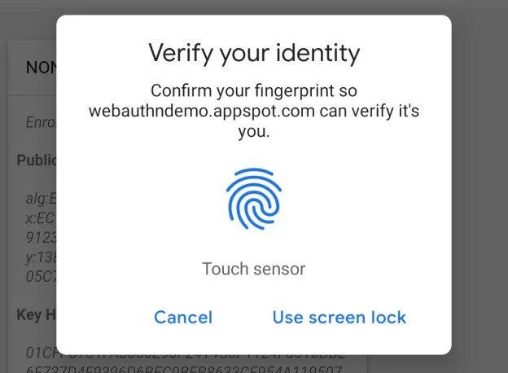Click the 'Confirm your fingerprint so' line

pyautogui.click(x=253, y=90)
